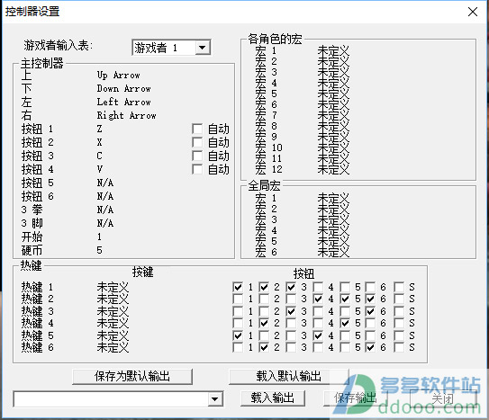Close the 控制器设置 dialog with X
Viewport: 489px width, 420px height.
pos(473,12)
